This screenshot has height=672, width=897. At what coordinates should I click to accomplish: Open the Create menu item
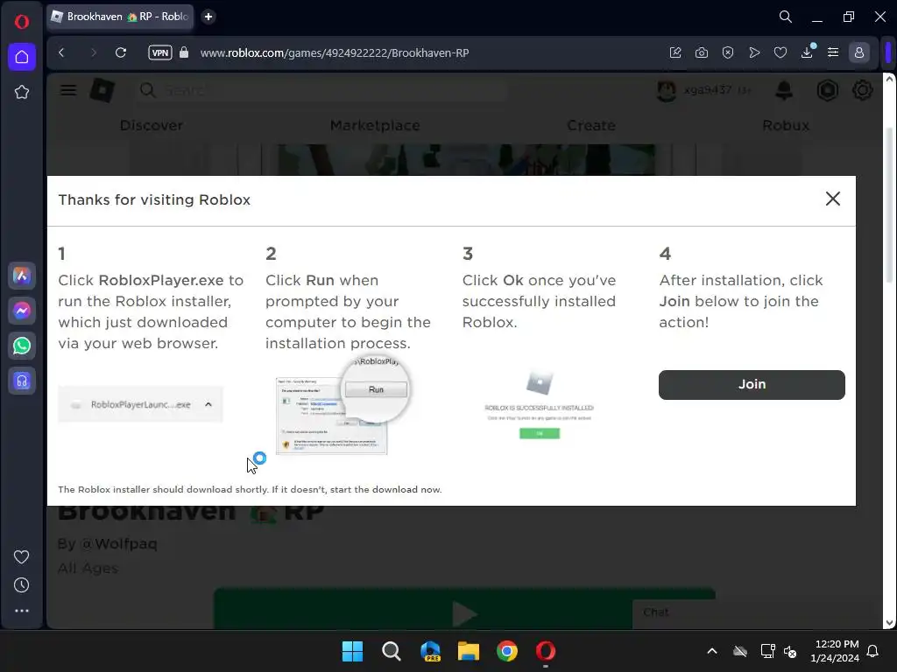pyautogui.click(x=591, y=125)
